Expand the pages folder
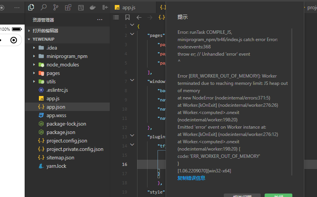 [67, 73]
